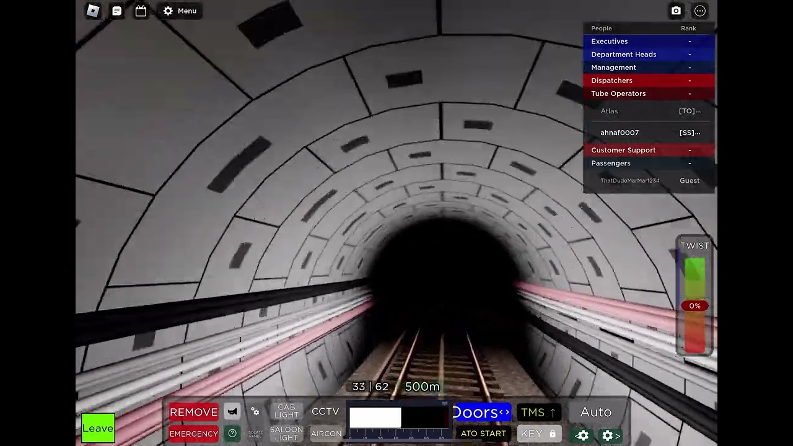
Task: Collapse the Tube Operators group
Action: point(649,94)
